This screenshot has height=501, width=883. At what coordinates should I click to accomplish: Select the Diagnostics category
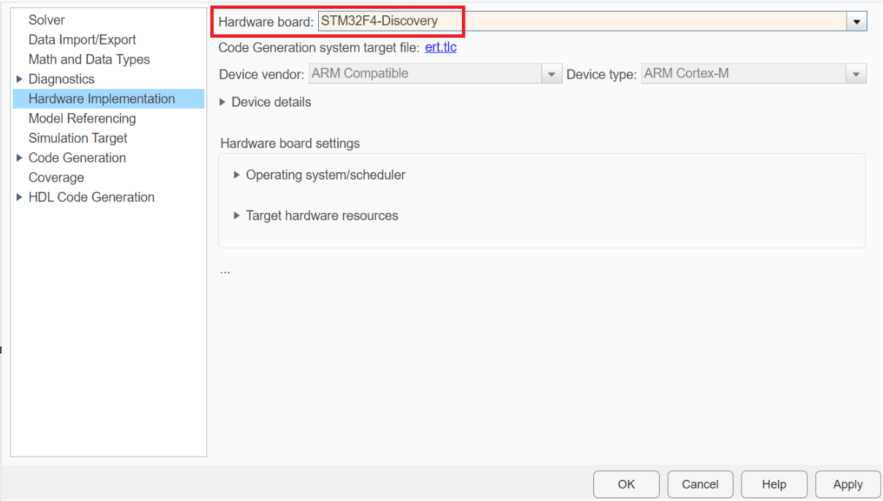point(61,79)
